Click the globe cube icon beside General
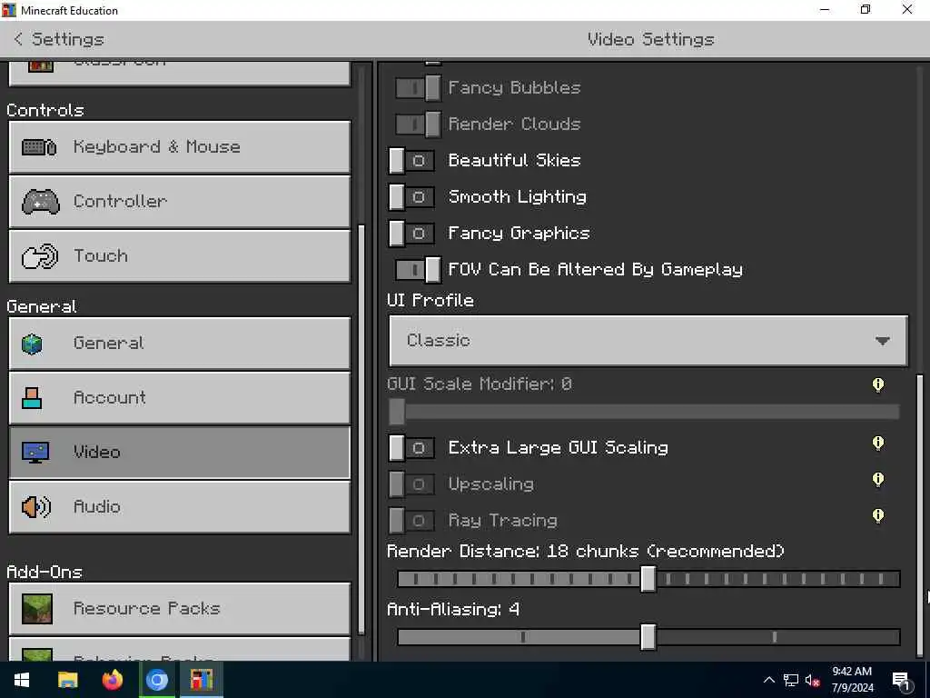The image size is (930, 698). pyautogui.click(x=32, y=344)
